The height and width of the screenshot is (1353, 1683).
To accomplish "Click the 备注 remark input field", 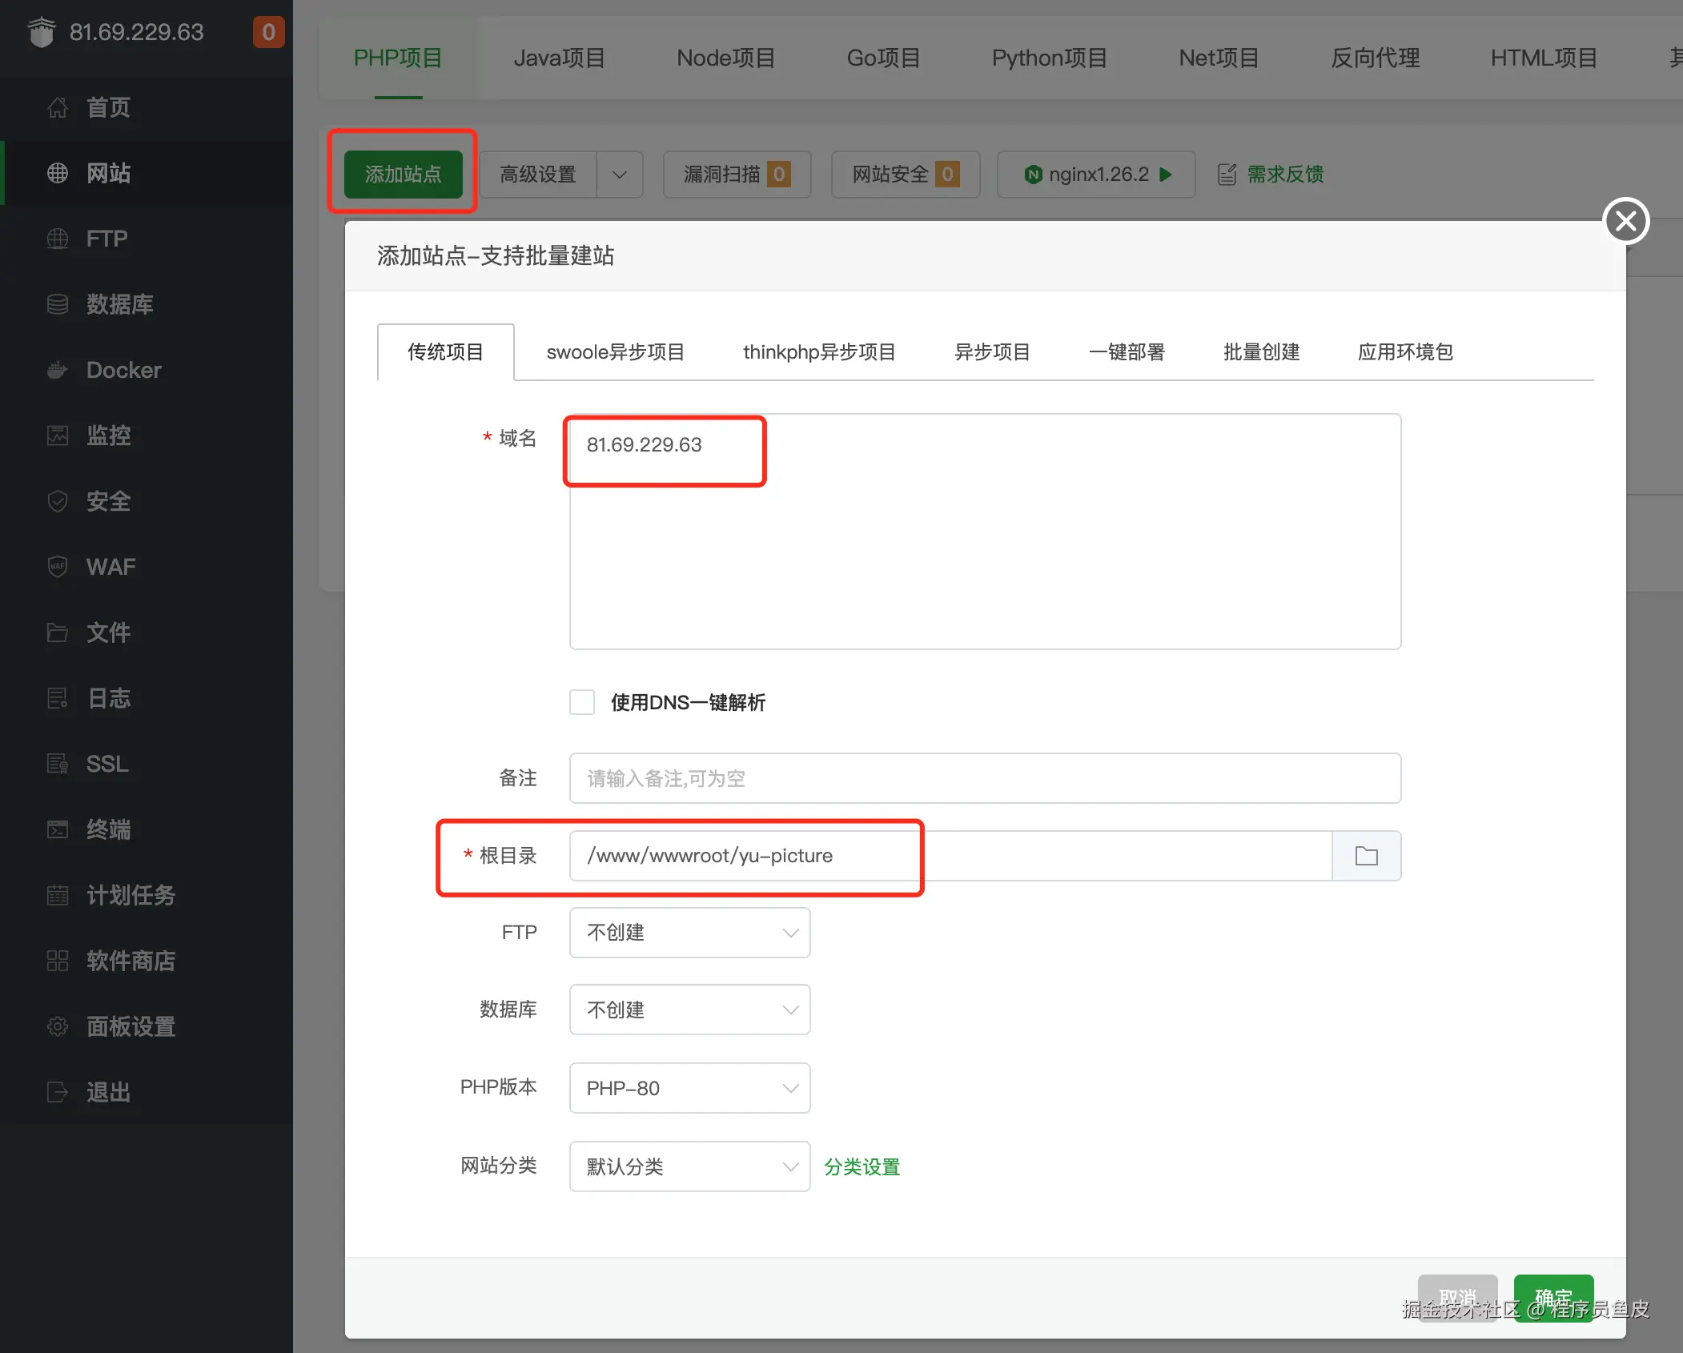I will tap(985, 778).
